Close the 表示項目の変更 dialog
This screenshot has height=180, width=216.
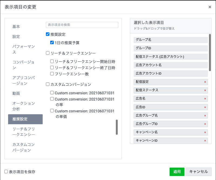[210, 7]
